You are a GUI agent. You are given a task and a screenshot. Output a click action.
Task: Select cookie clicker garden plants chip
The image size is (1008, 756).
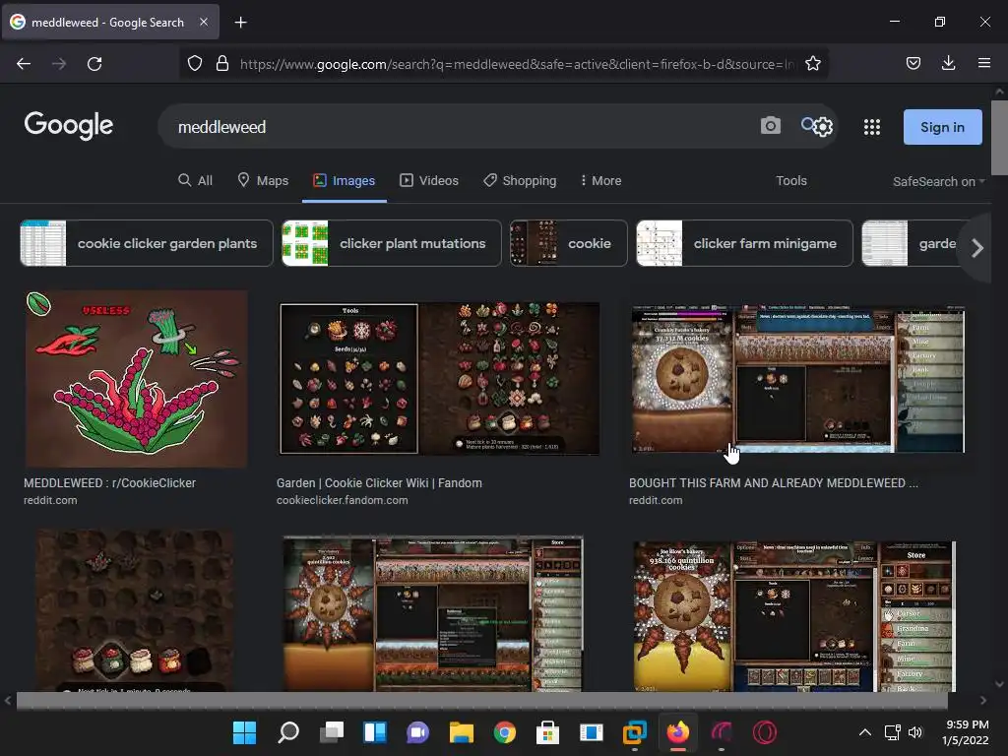pyautogui.click(x=147, y=243)
